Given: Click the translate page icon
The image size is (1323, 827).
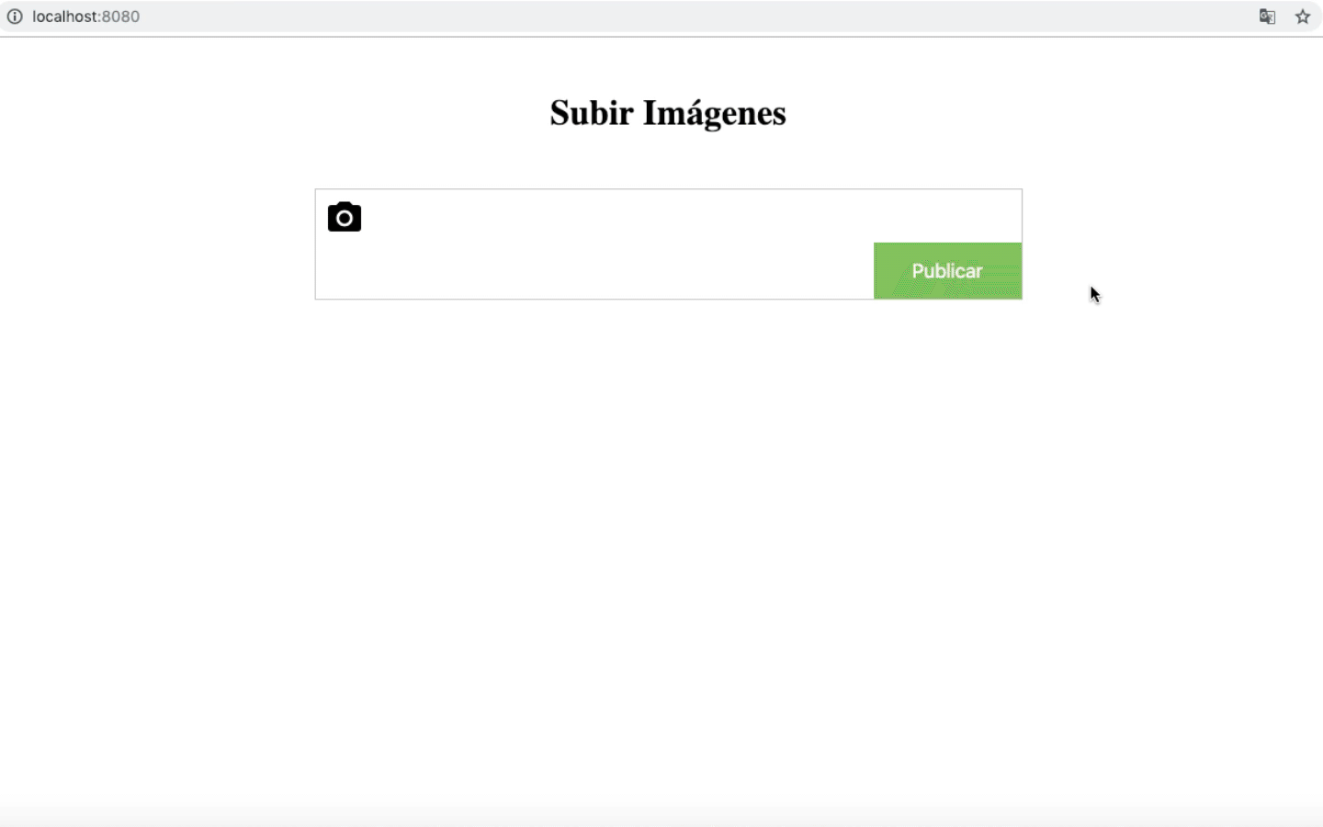Looking at the screenshot, I should (x=1267, y=17).
